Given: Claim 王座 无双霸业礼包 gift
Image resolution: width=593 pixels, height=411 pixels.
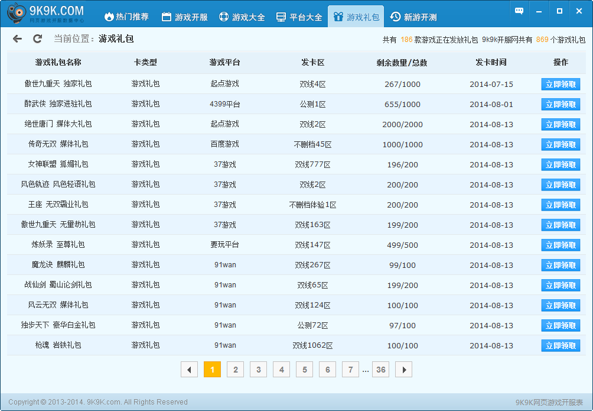Looking at the screenshot, I should coord(561,205).
